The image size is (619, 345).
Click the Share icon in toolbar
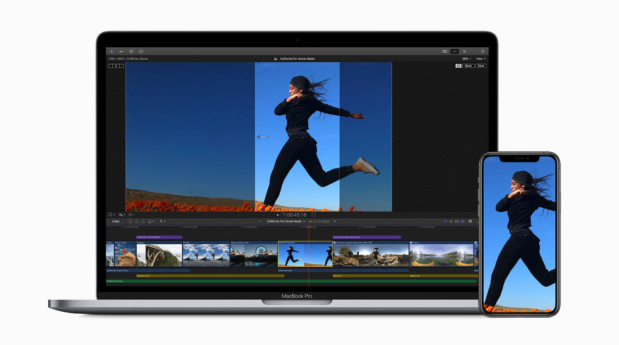pyautogui.click(x=483, y=51)
